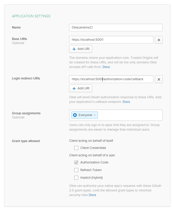
Task: Open Docs link about grant types
Action: (x=92, y=195)
